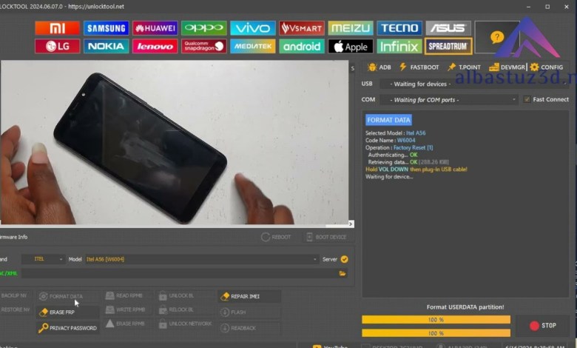Screen dimensions: 577x348
Task: Switch to the ADB tab
Action: [379, 67]
